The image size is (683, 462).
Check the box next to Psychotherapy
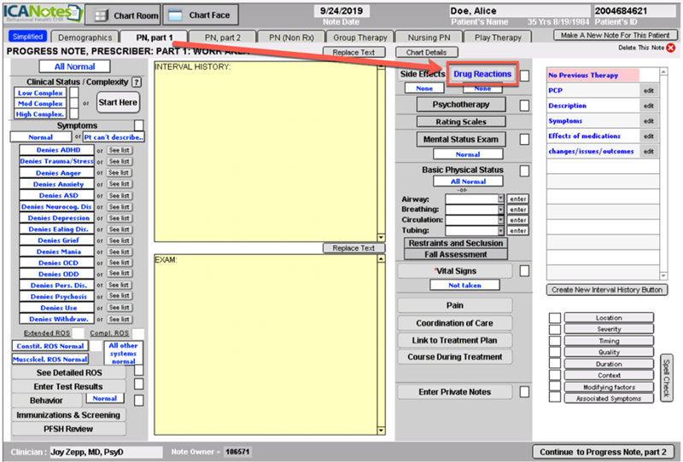(525, 105)
